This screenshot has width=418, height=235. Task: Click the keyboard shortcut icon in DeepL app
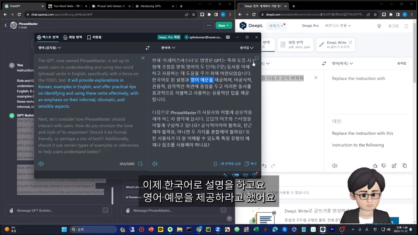click(245, 175)
